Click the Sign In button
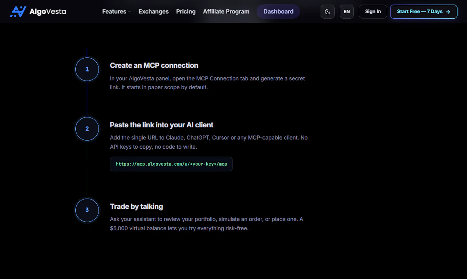Image resolution: width=467 pixels, height=279 pixels. [x=373, y=12]
